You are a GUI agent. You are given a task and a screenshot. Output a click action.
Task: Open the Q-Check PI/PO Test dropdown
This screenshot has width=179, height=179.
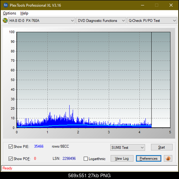[152, 21]
